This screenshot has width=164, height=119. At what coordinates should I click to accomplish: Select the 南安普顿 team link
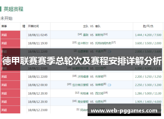pyautogui.click(x=83, y=102)
